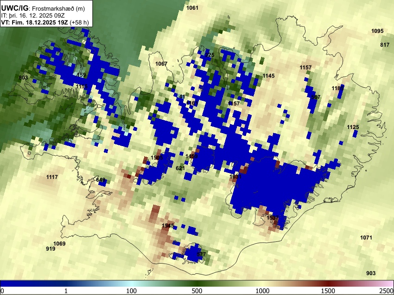Click the 1071 value offshore southeast
Image resolution: width=394 pixels, height=295 pixels.
click(x=366, y=238)
